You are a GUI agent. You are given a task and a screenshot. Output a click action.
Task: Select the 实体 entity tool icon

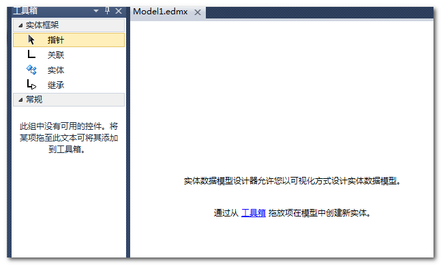pos(31,70)
